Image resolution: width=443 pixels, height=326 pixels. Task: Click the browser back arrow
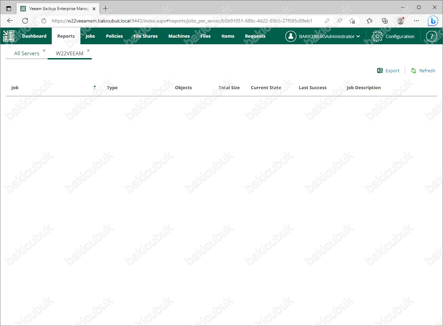10,21
